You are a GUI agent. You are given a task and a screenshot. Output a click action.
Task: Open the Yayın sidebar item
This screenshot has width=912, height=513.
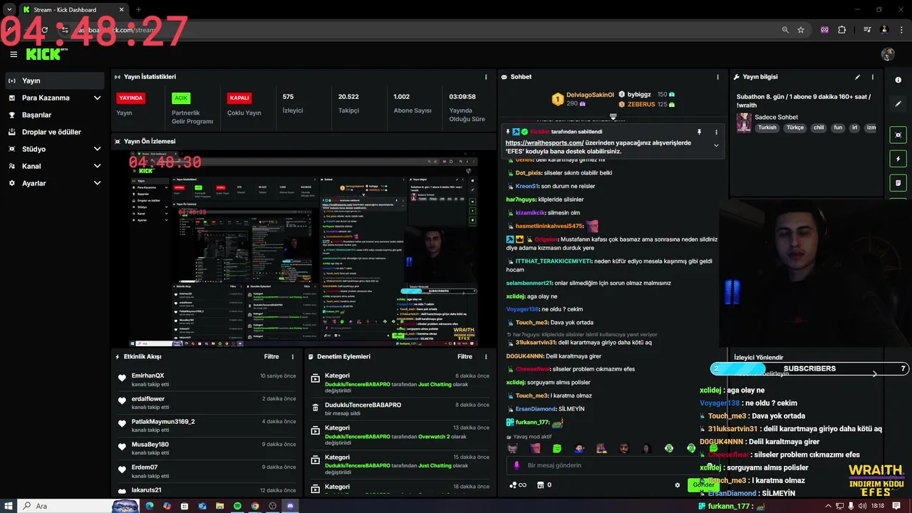pos(54,81)
